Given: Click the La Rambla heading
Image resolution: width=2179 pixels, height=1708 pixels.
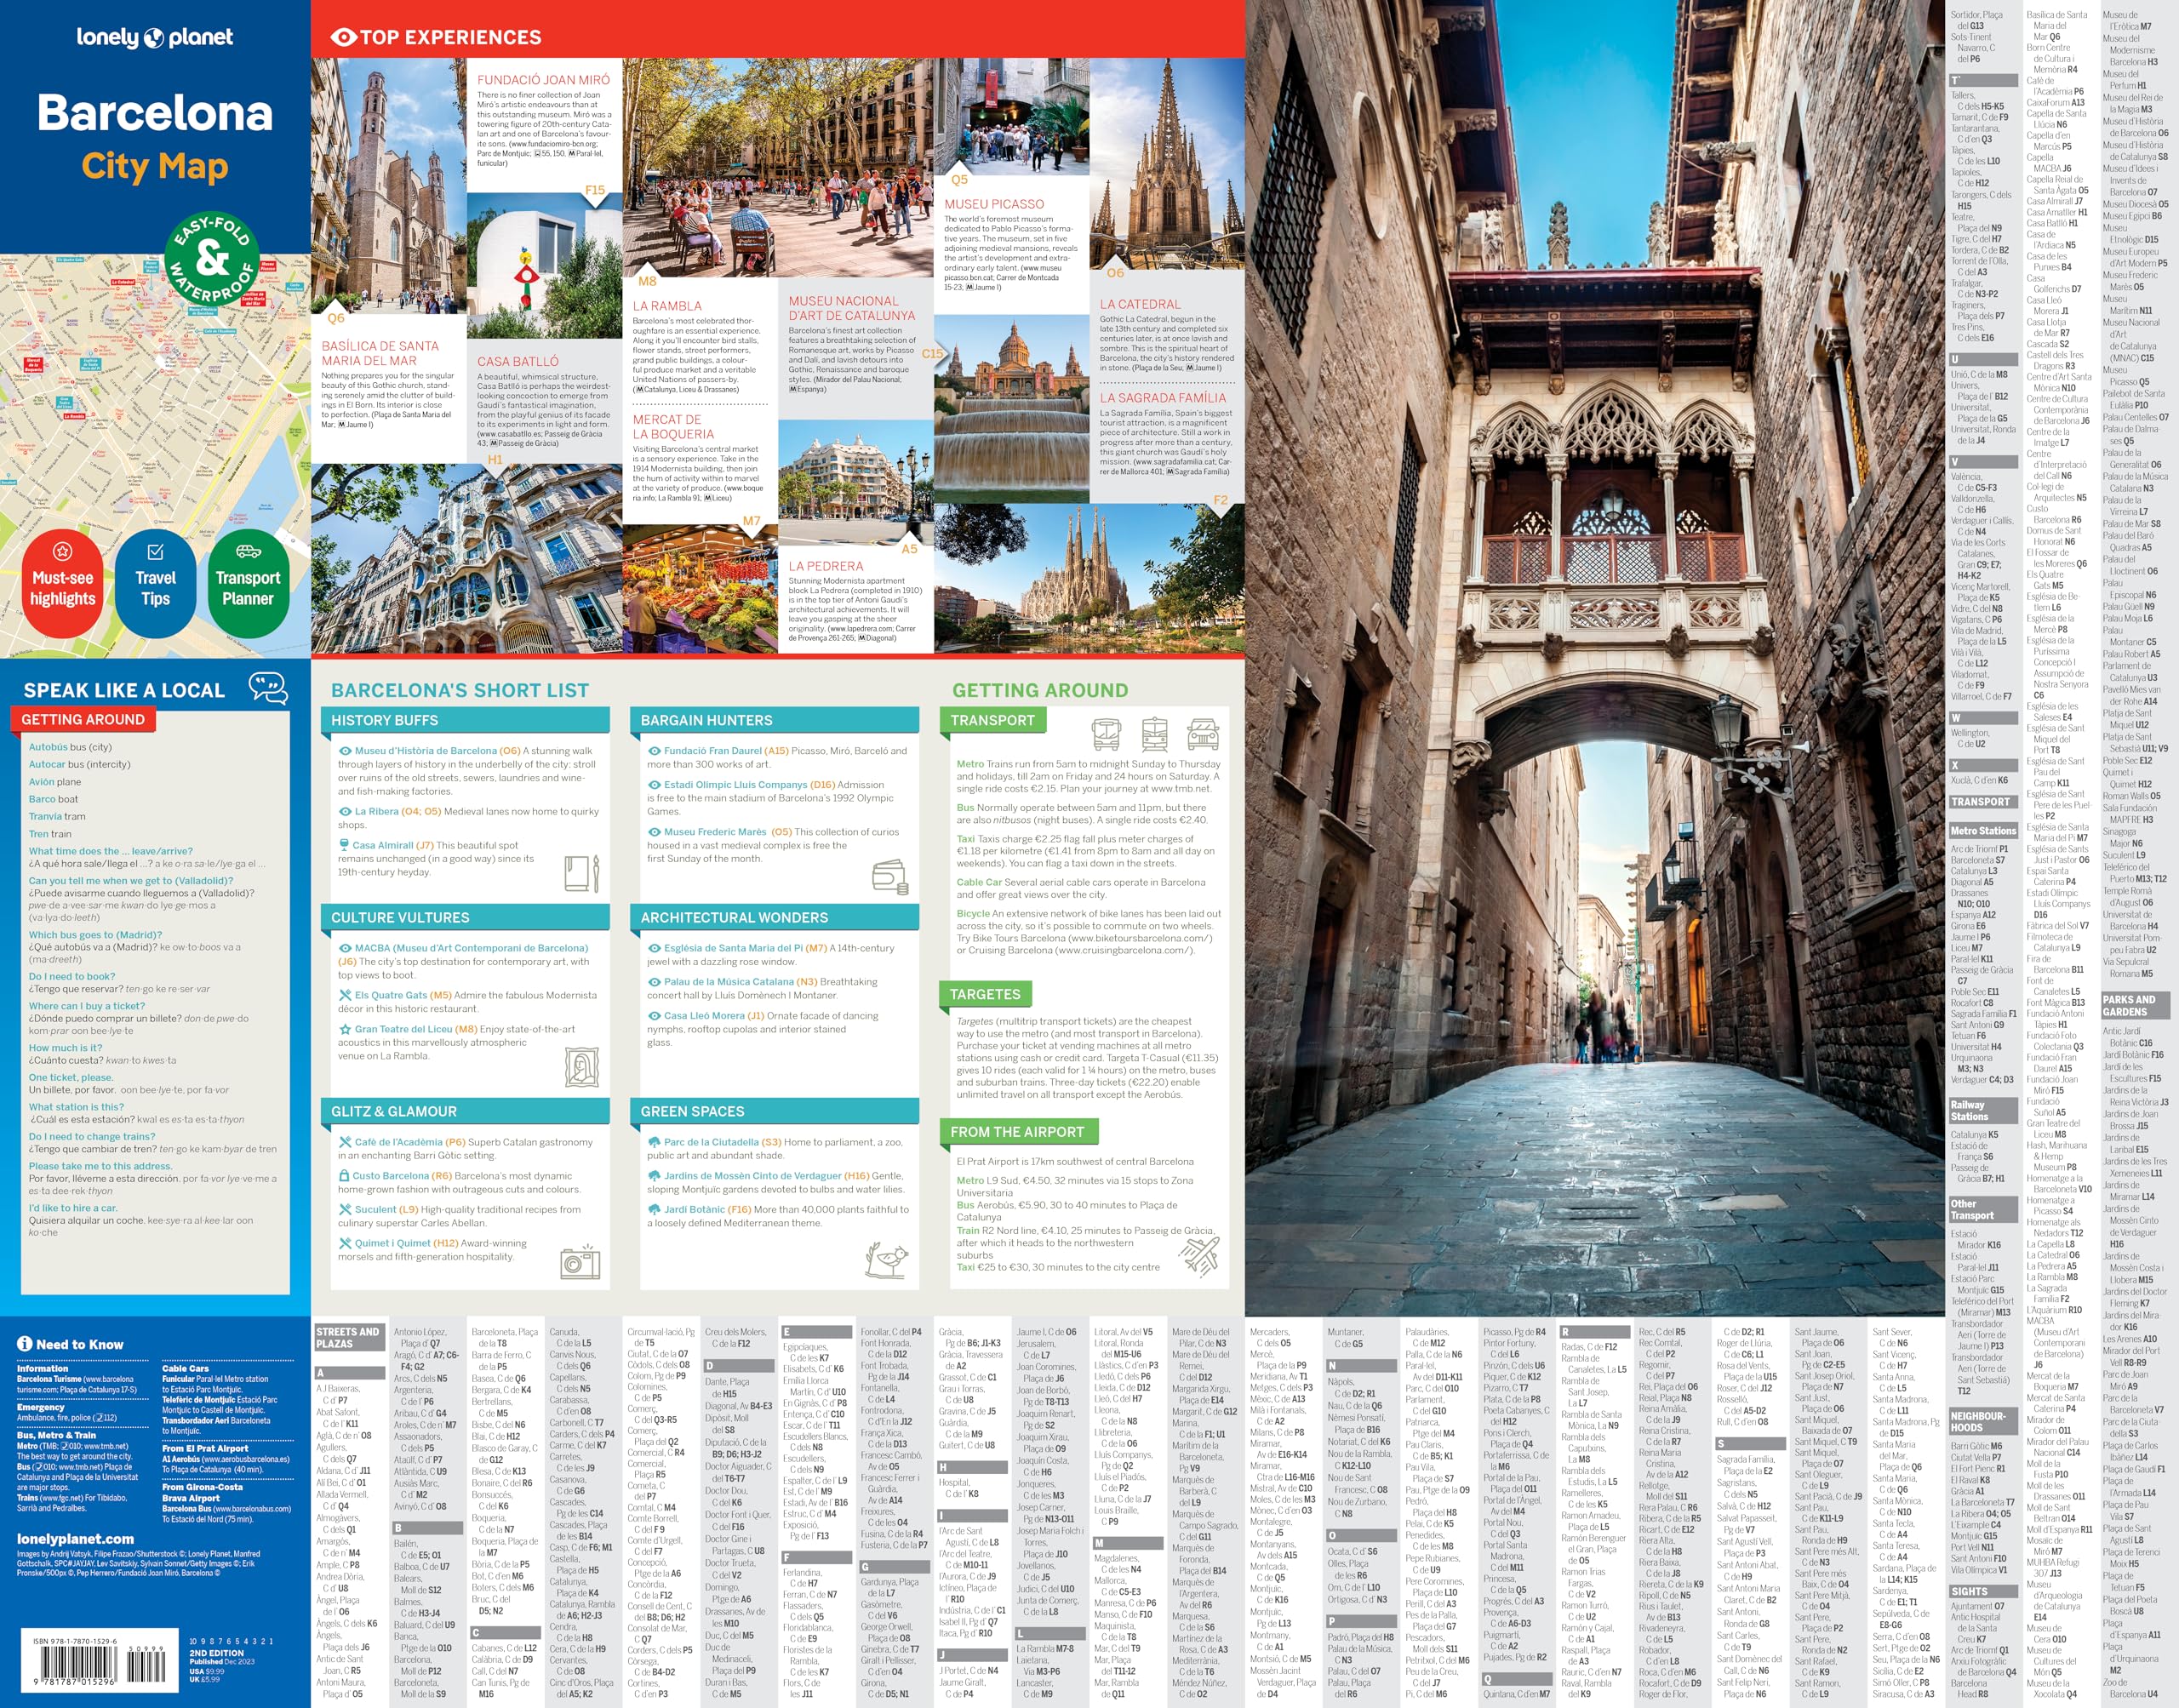Looking at the screenshot, I should tap(667, 306).
